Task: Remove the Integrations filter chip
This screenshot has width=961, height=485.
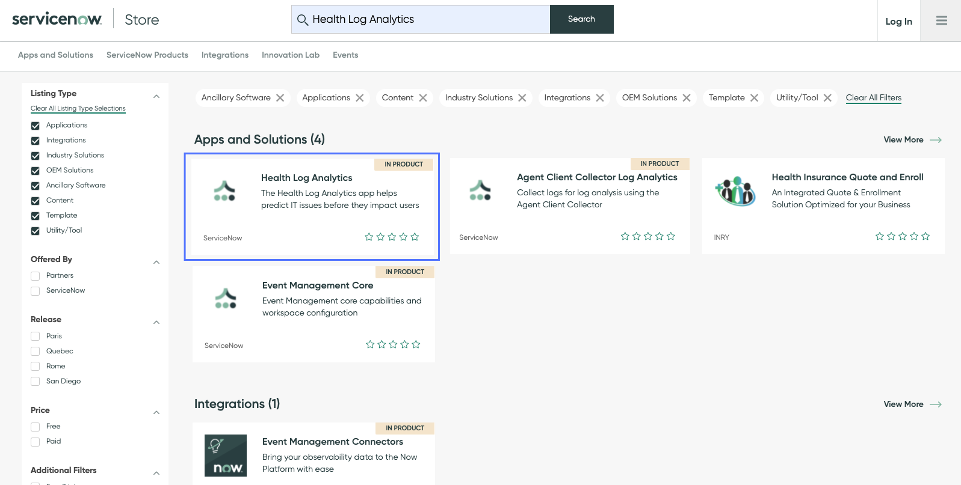Action: point(600,98)
